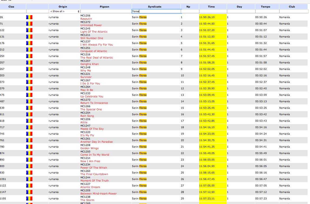Click the flag icon in Survivor row
310x204 pixels.
[29, 76]
